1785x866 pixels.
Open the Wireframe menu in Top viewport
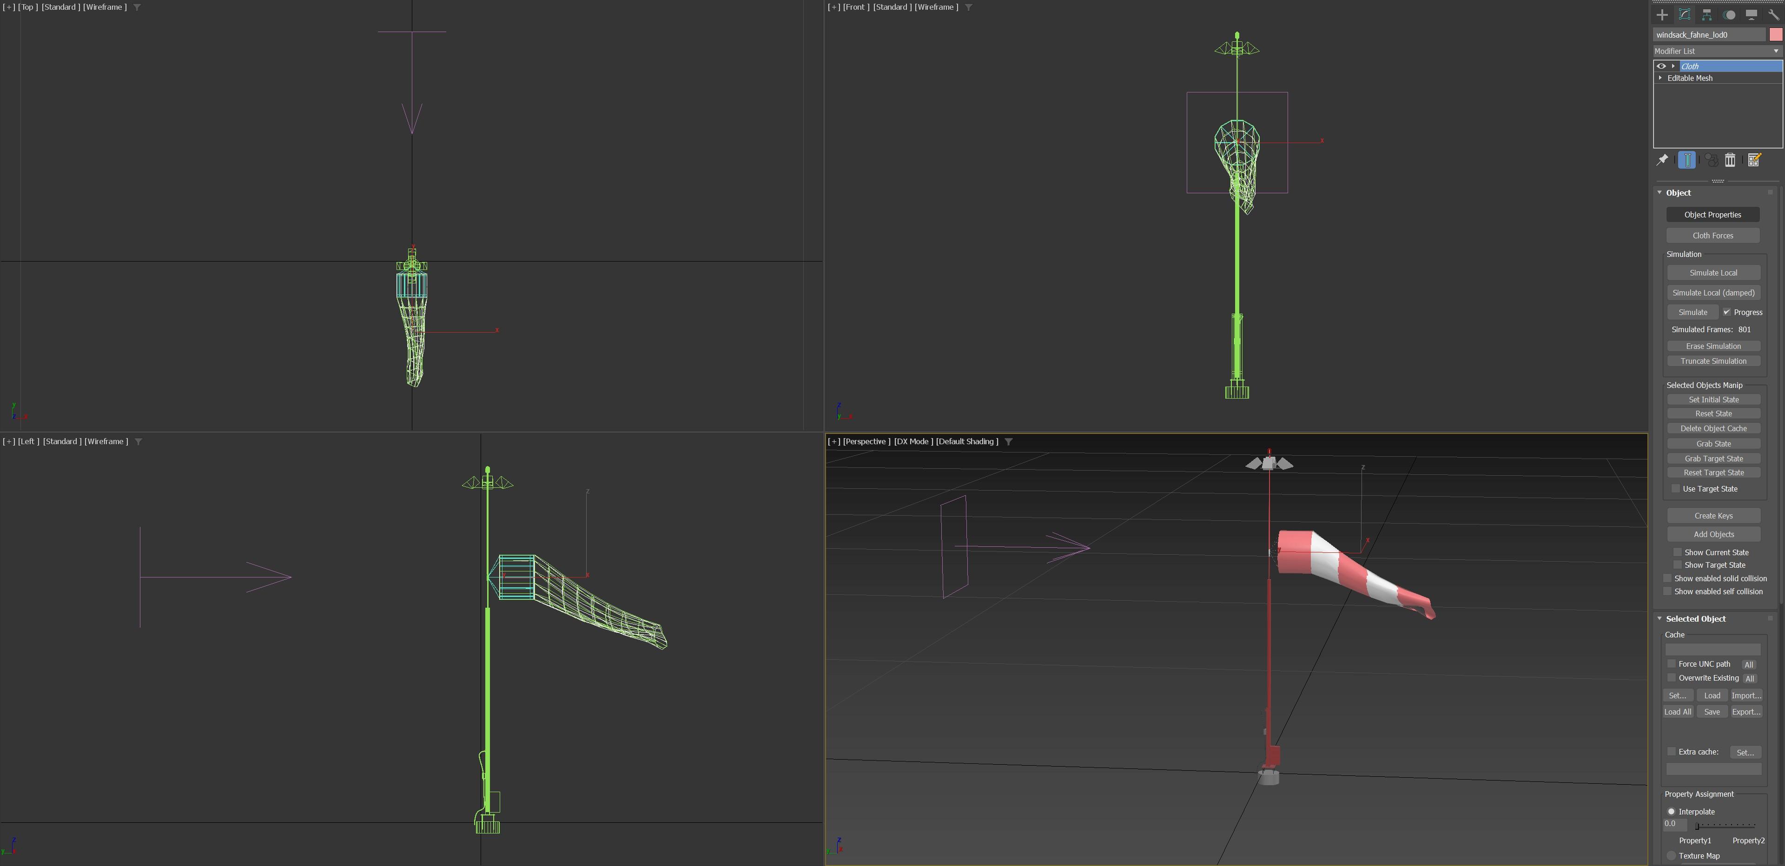point(105,7)
